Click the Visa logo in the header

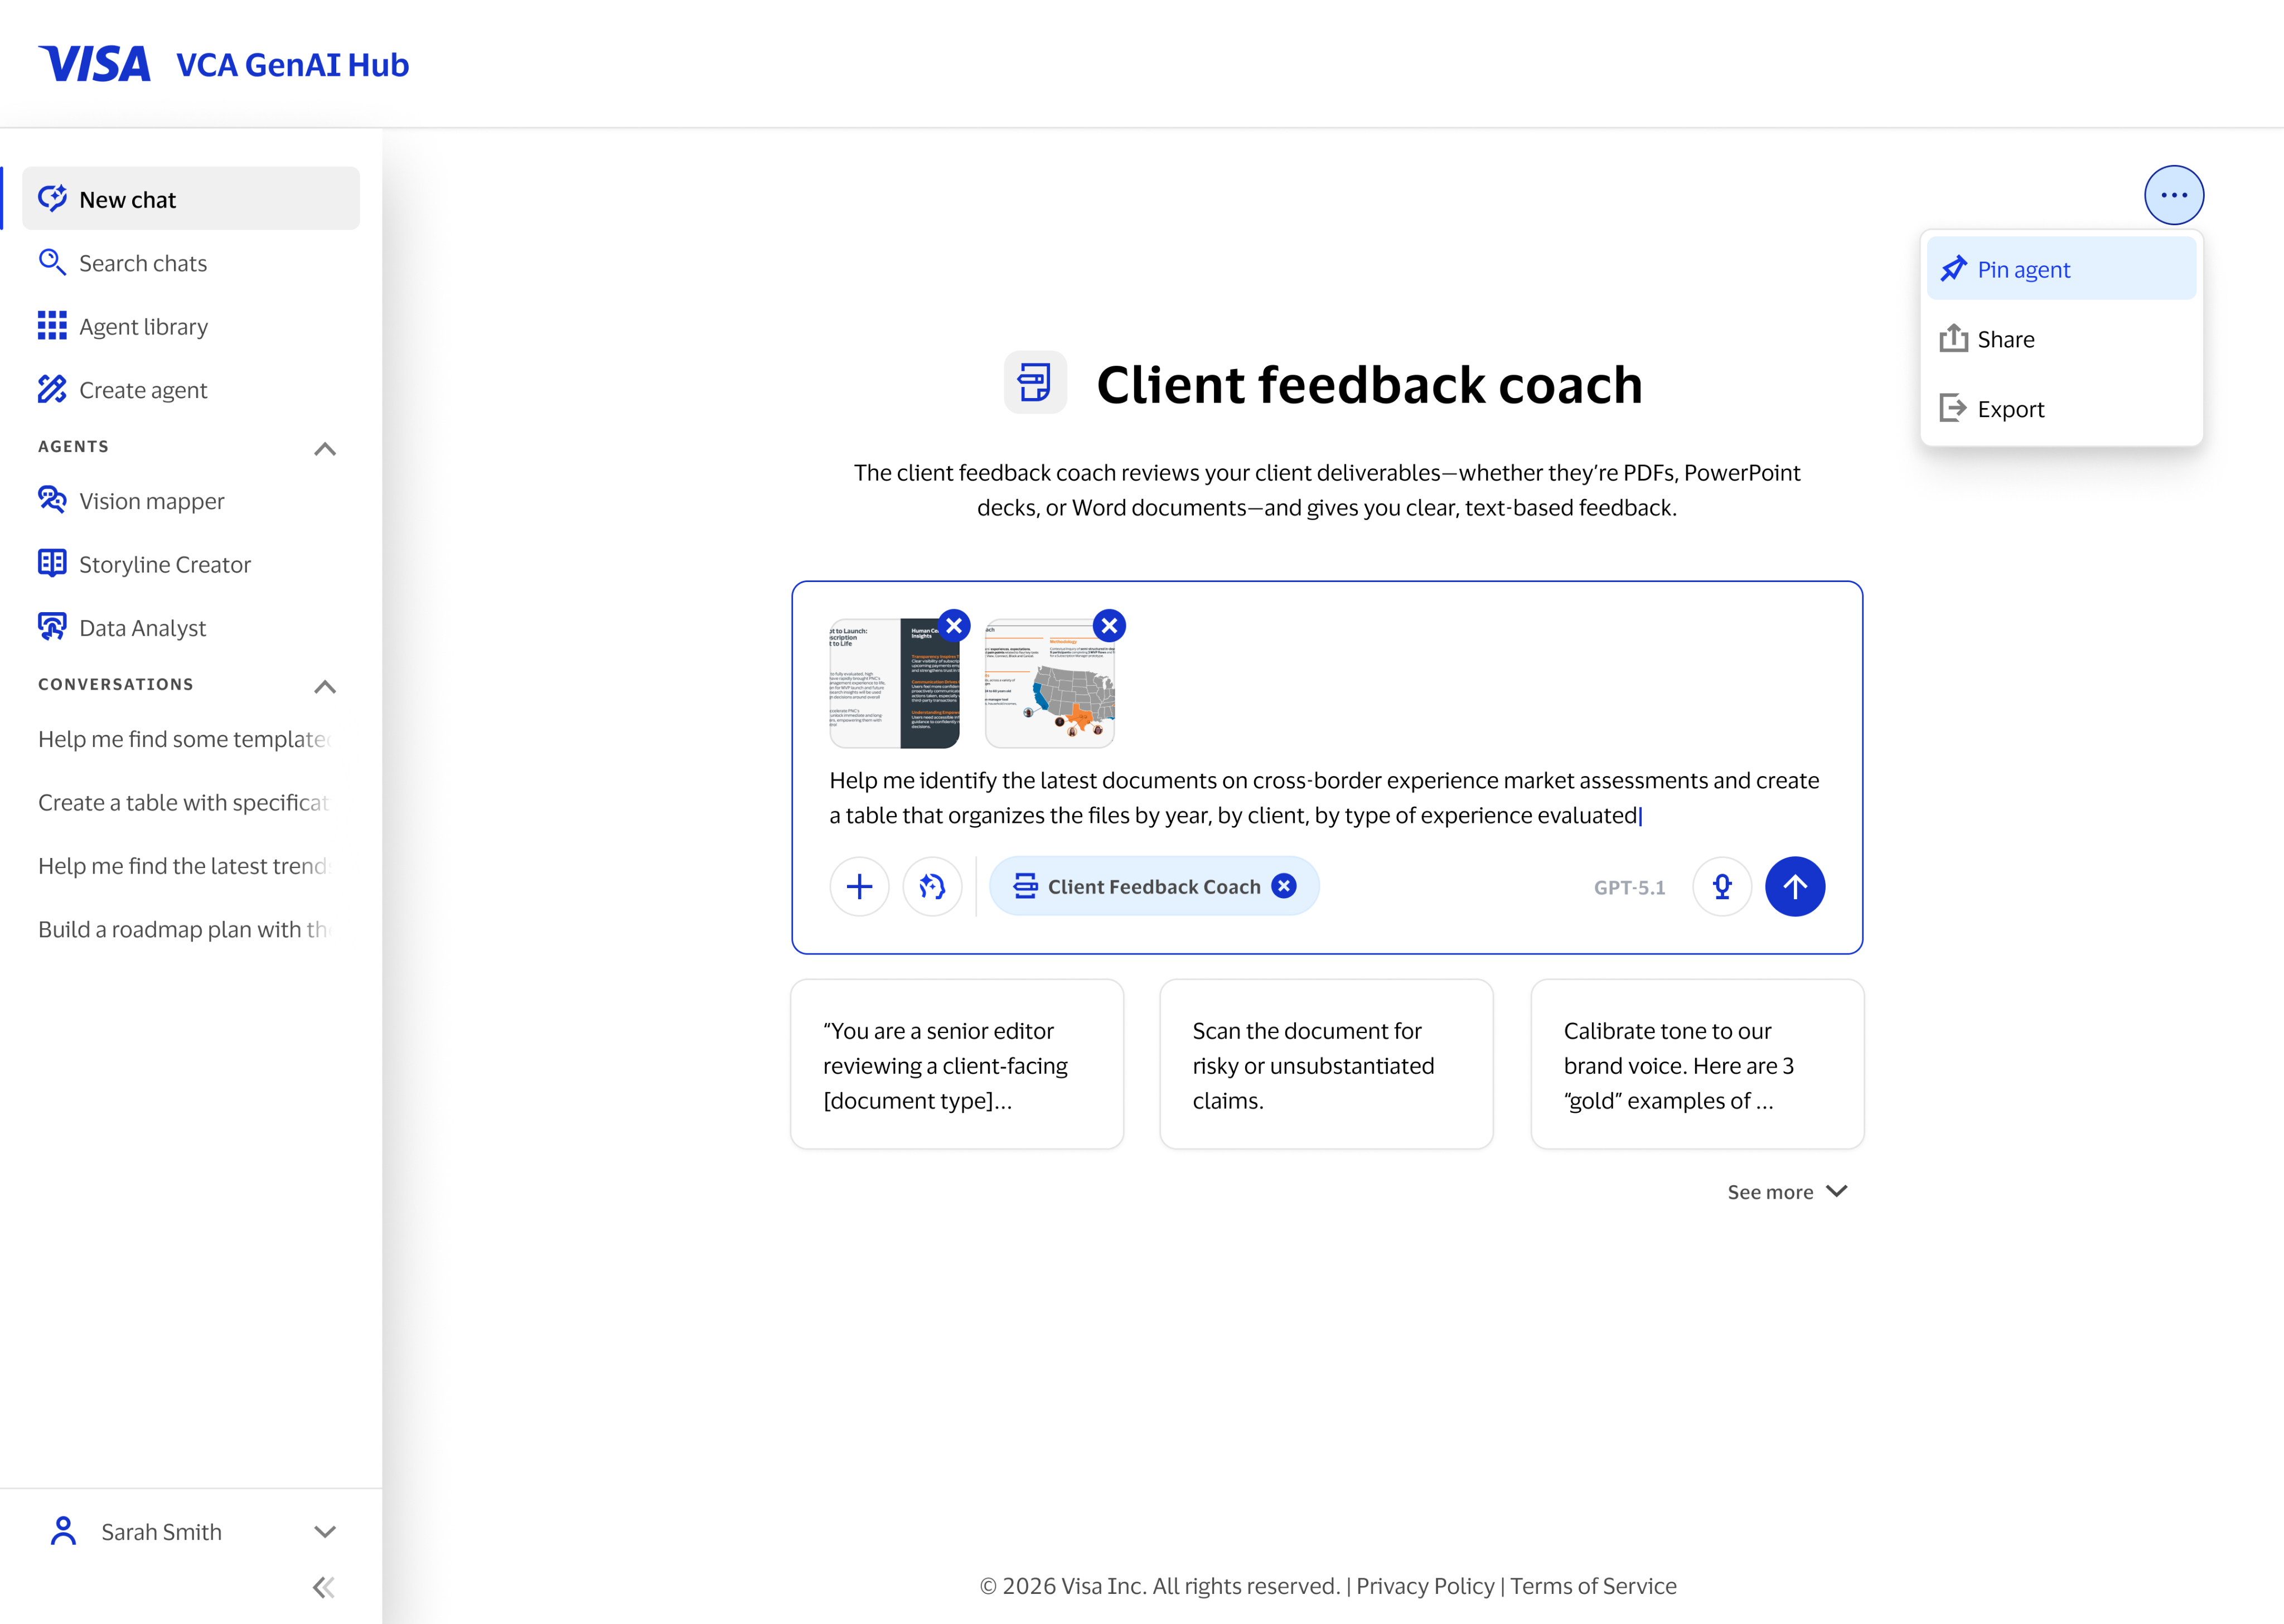click(95, 64)
